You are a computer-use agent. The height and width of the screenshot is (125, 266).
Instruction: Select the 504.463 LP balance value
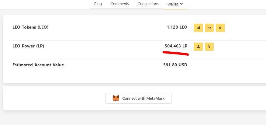click(x=176, y=46)
